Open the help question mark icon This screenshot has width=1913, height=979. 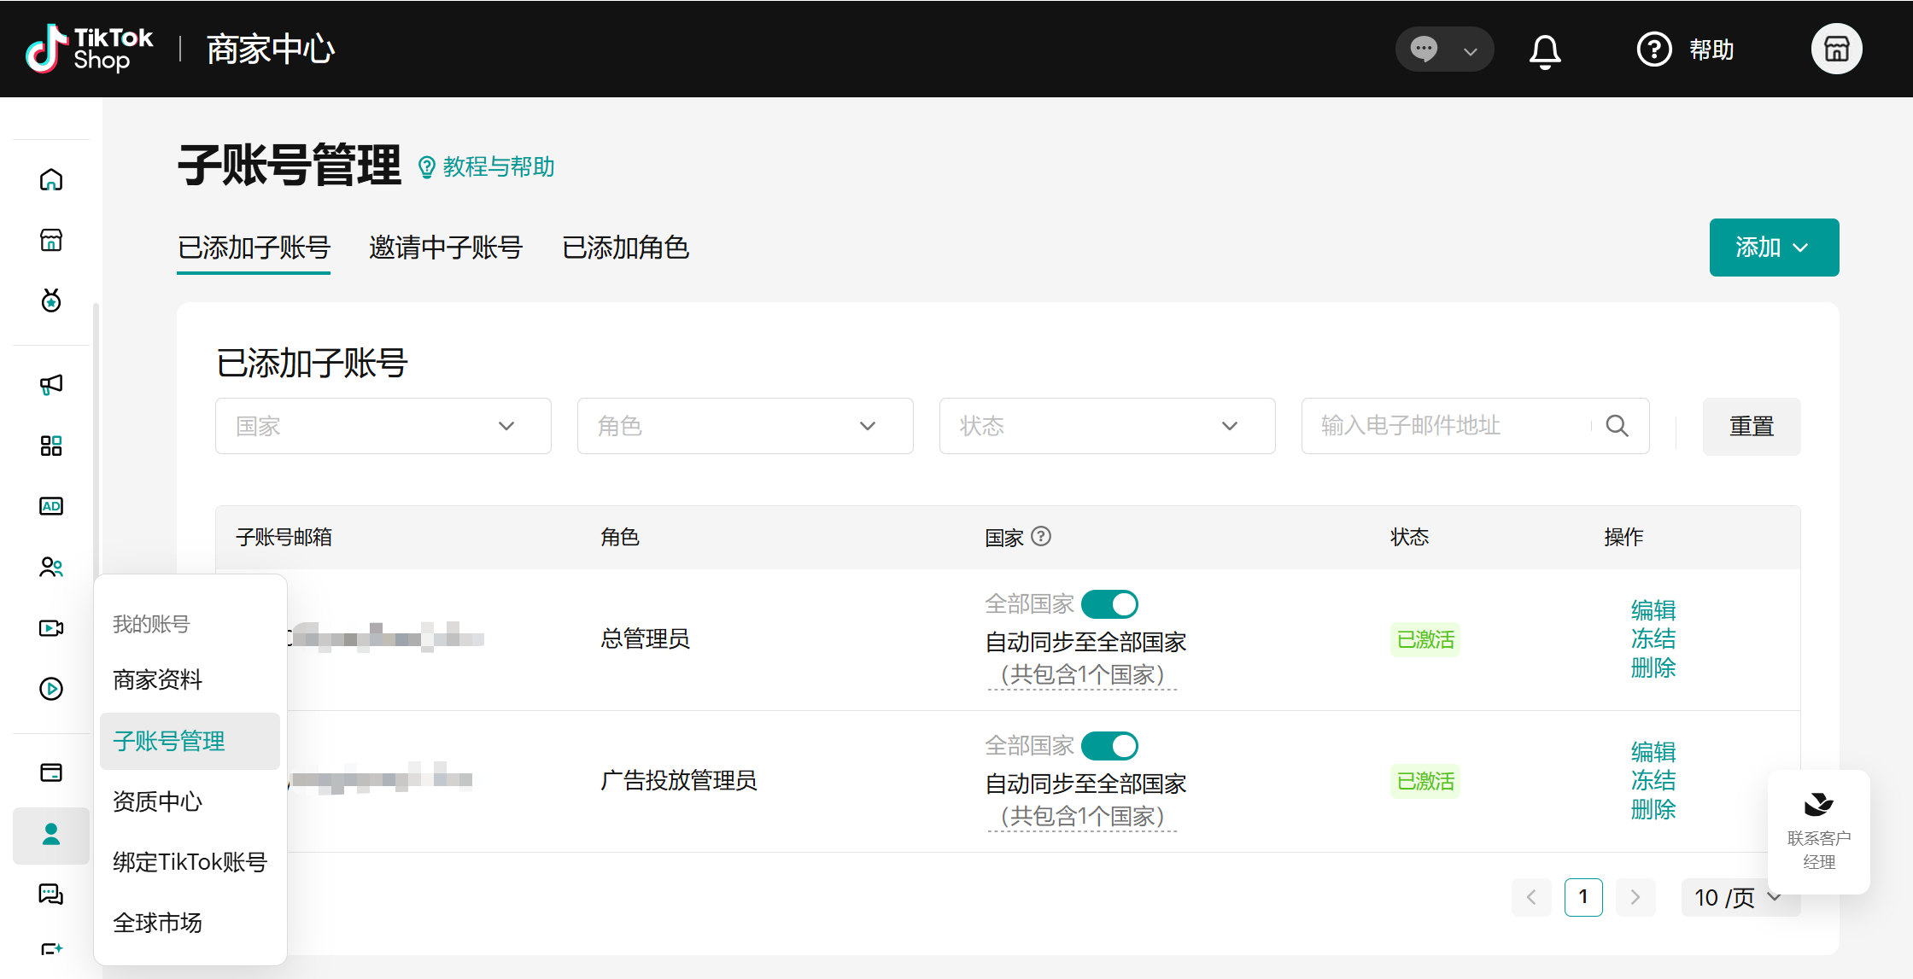coord(1654,50)
